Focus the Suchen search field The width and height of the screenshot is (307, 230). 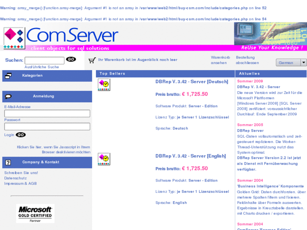point(44,60)
